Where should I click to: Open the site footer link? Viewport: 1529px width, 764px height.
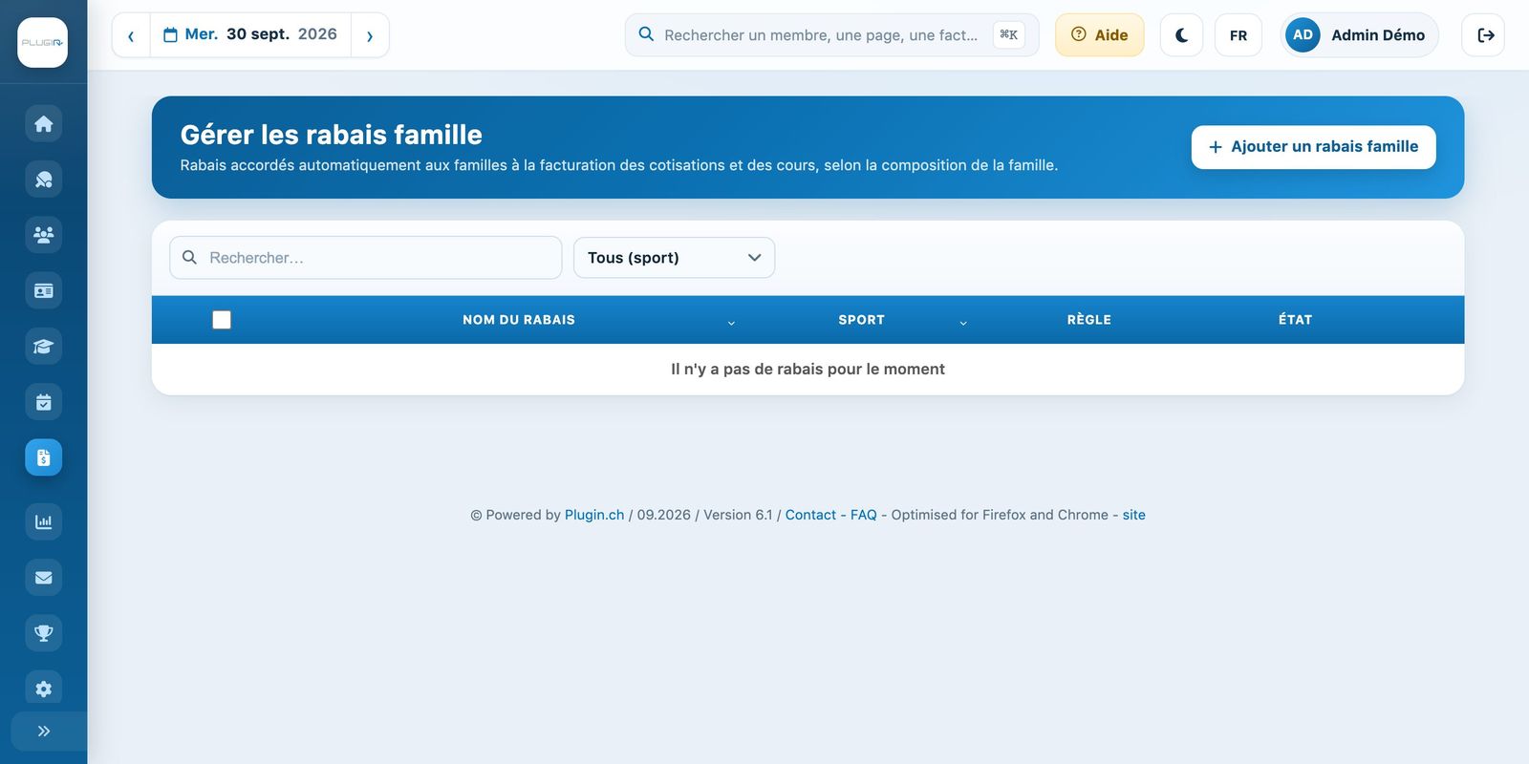pos(1134,515)
